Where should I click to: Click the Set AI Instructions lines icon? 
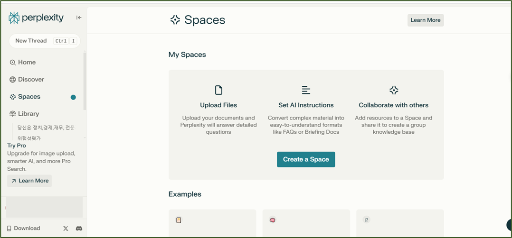(x=306, y=90)
